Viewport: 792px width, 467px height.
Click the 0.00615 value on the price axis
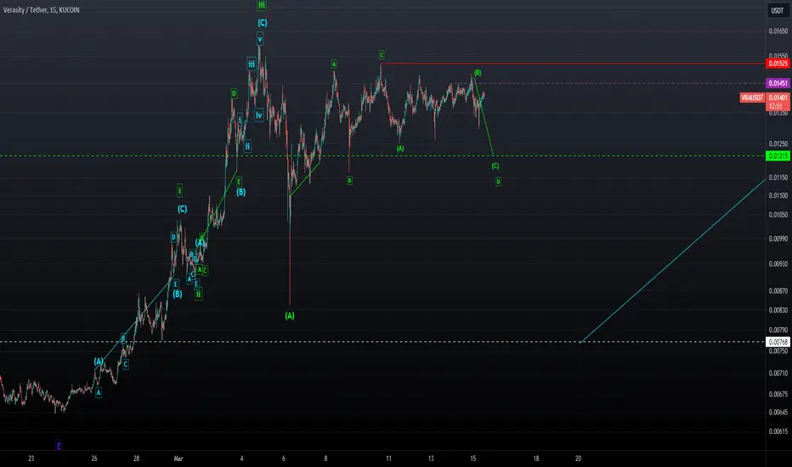coord(778,431)
